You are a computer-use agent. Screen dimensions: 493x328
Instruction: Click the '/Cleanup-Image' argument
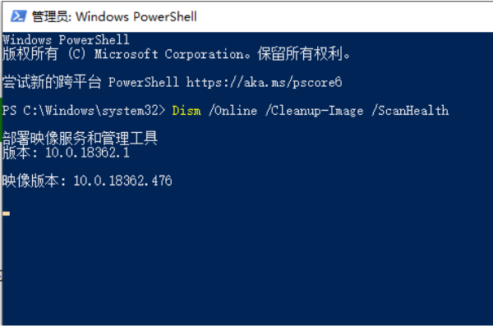[x=315, y=110]
